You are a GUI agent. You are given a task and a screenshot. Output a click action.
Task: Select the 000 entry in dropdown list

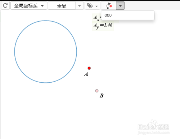[x=128, y=16]
